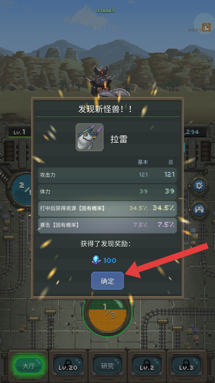Tap the locked Lv.3 tab
This screenshot has width=215, height=383.
(186, 366)
